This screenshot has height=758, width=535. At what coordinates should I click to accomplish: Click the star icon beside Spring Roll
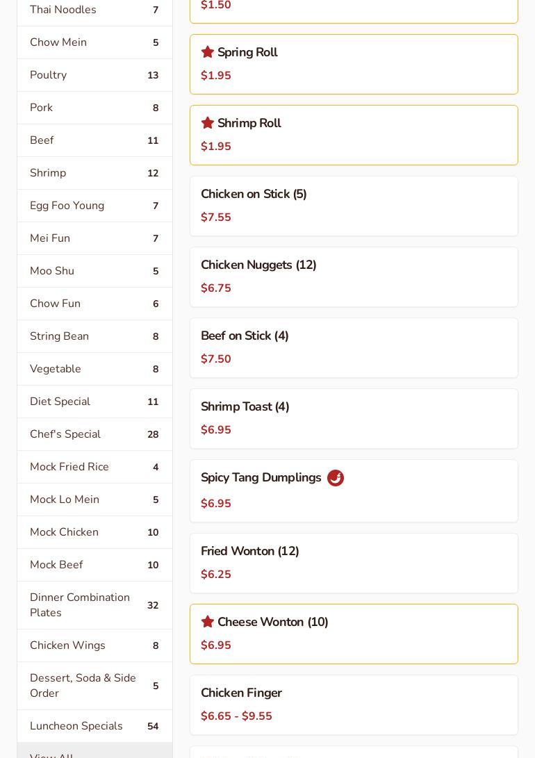pos(207,52)
